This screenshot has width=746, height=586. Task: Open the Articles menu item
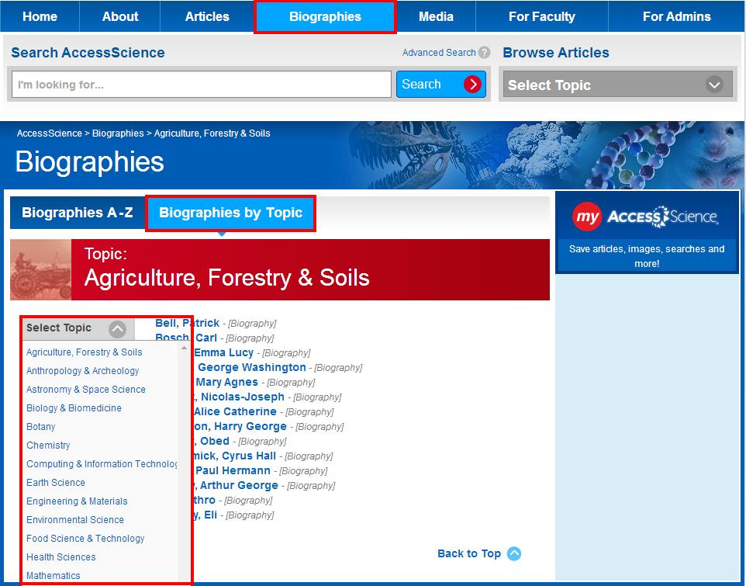(x=207, y=16)
